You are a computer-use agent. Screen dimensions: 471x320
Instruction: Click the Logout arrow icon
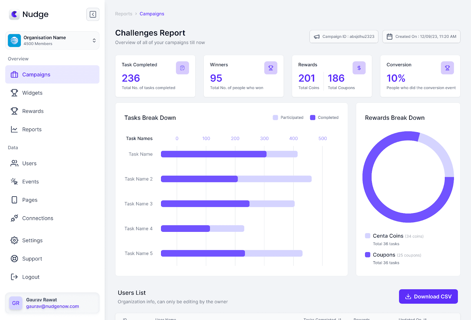tap(14, 277)
